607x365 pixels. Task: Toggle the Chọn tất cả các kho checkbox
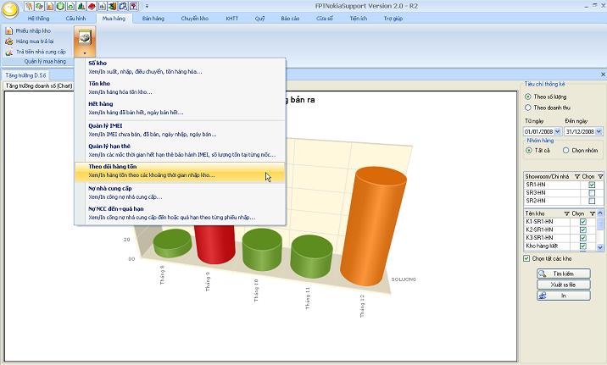coord(526,258)
